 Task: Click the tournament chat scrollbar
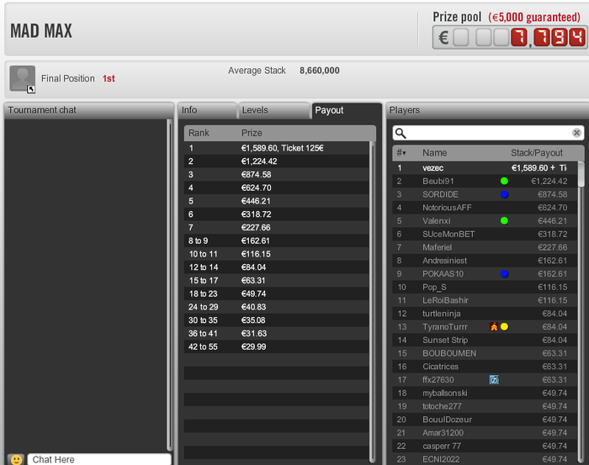170,285
